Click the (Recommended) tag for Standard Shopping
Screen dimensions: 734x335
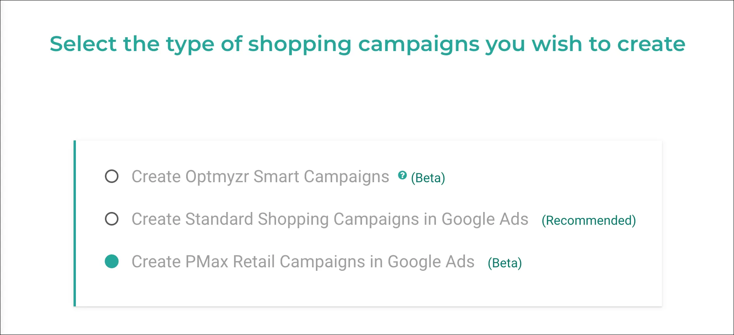[588, 220]
